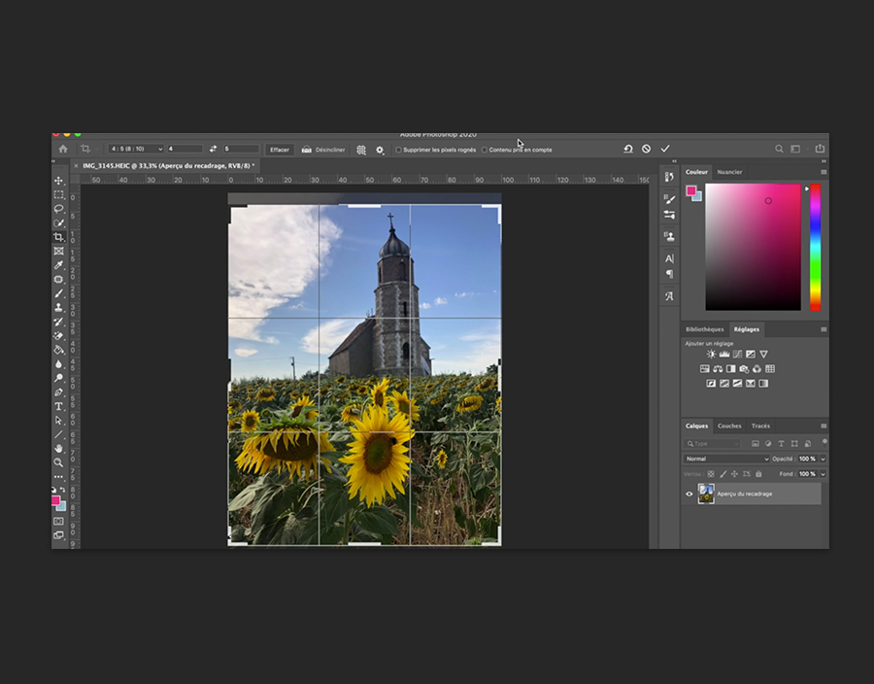Screen dimensions: 874x684
Task: Select the Move tool
Action: click(x=58, y=181)
